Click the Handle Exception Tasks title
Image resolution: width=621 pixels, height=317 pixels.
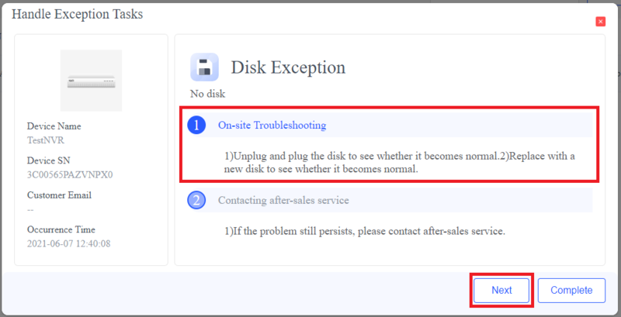77,14
